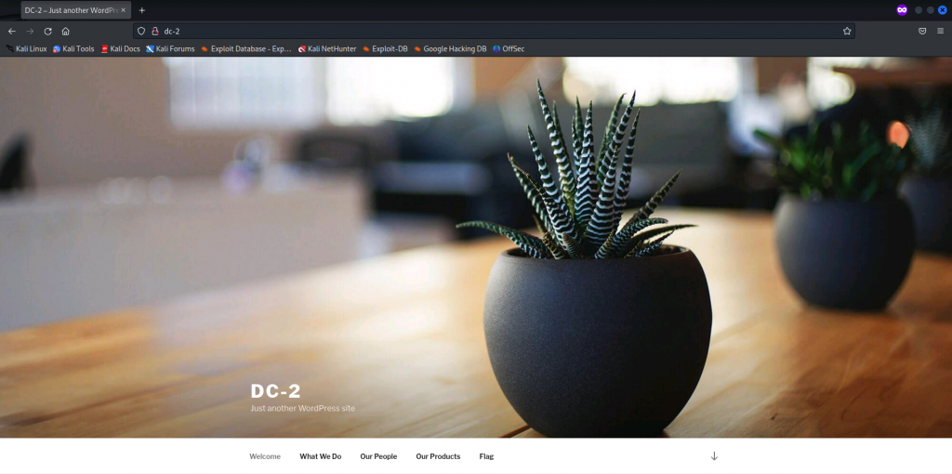Open the Kali NetHunter bookmark

327,48
